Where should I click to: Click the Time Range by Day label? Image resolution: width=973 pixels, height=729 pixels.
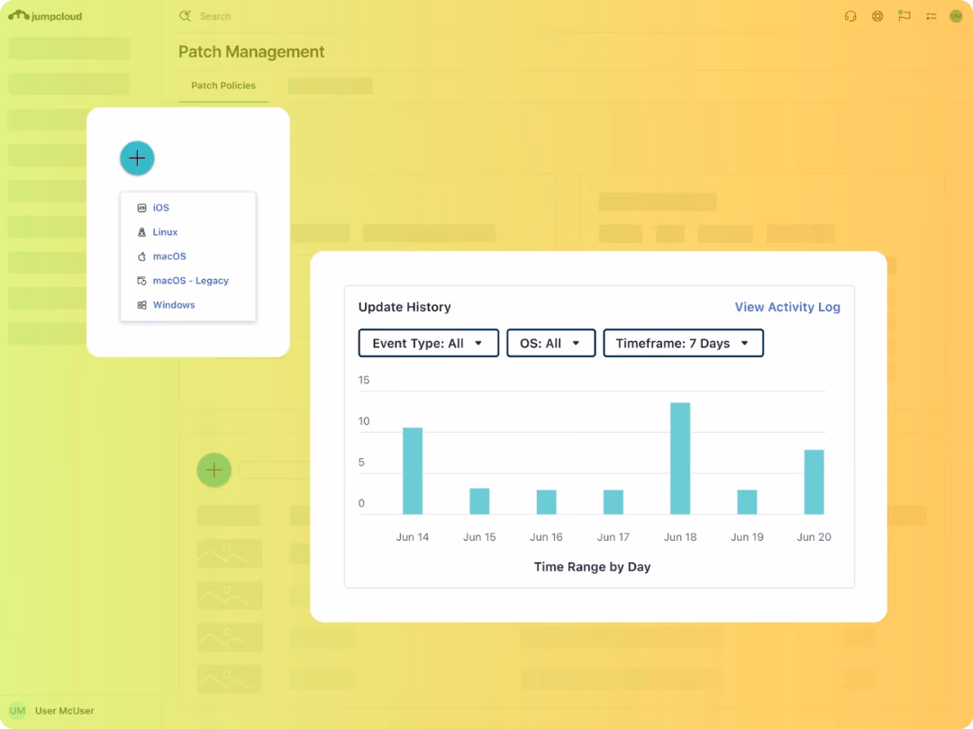click(592, 567)
